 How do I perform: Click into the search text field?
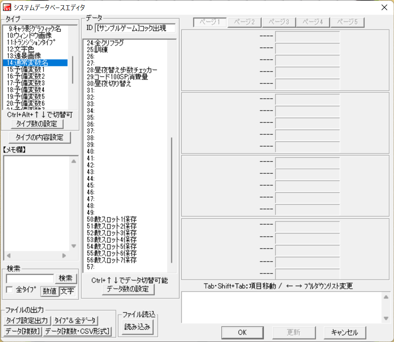30,278
